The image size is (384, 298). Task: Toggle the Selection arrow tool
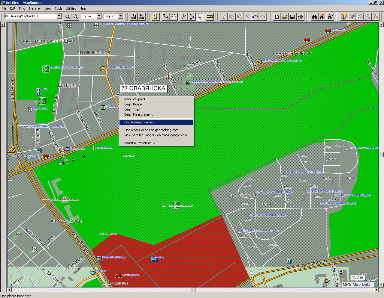(x=200, y=16)
